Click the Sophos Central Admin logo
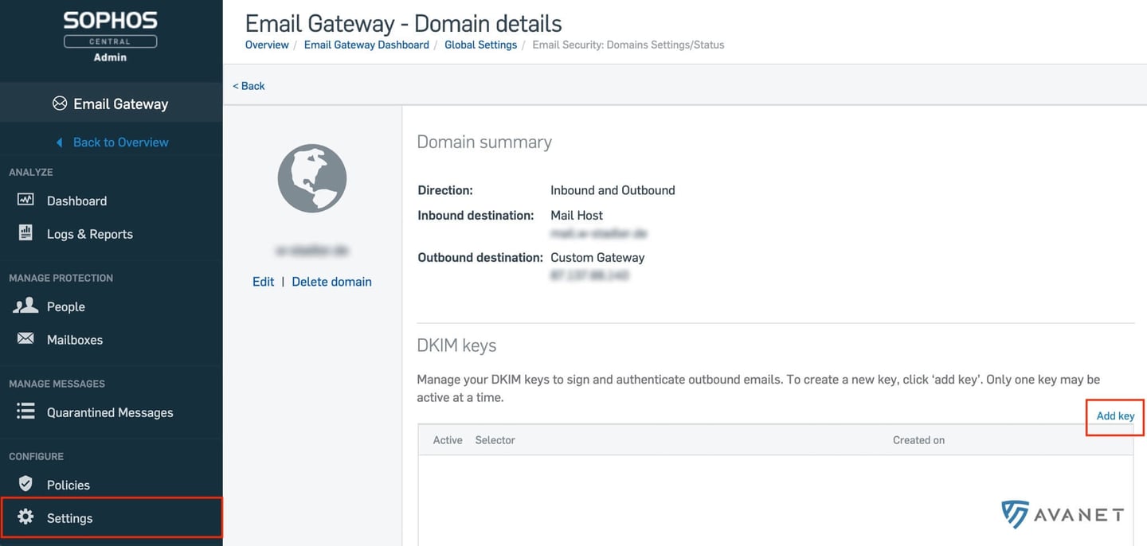The height and width of the screenshot is (546, 1147). (111, 36)
